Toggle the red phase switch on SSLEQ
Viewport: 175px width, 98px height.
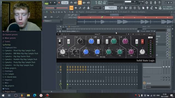tap(142, 42)
